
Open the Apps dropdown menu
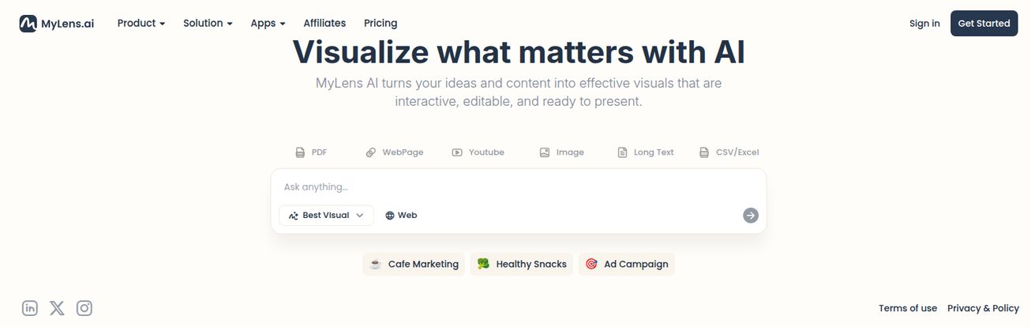(268, 24)
